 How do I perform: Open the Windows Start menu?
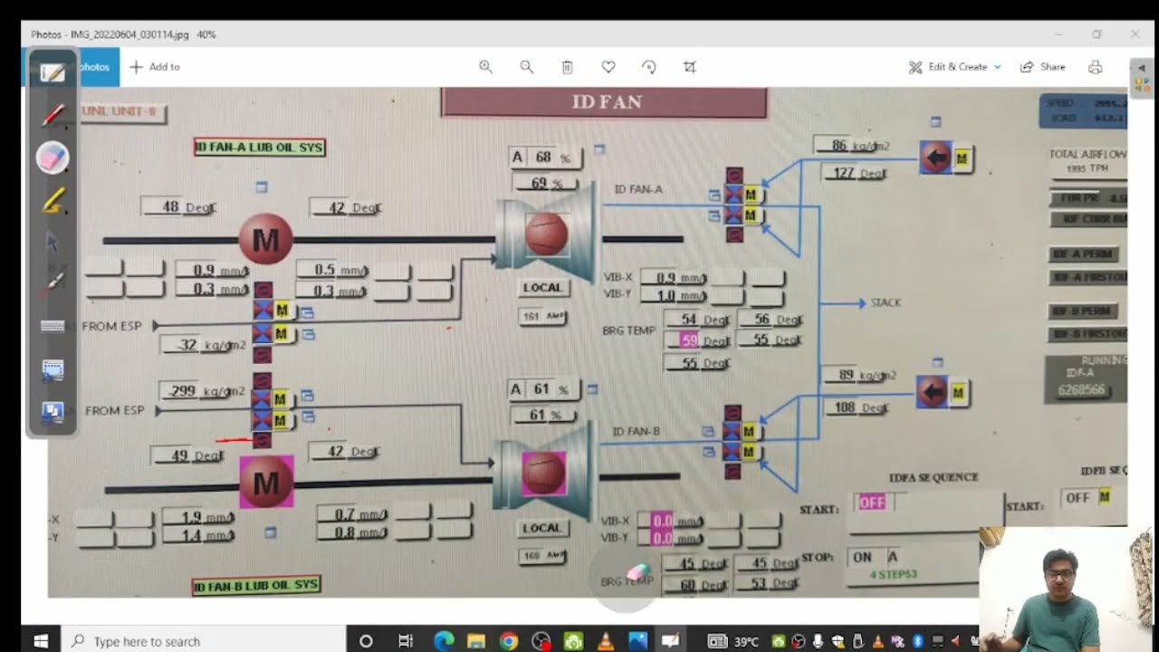pyautogui.click(x=40, y=641)
